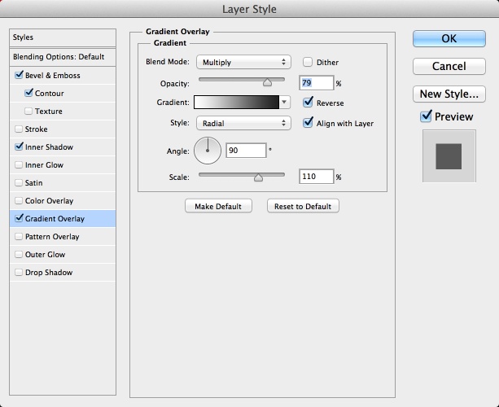Click the style preview thumbnail
Viewport: 499px width, 407px height.
coord(449,156)
